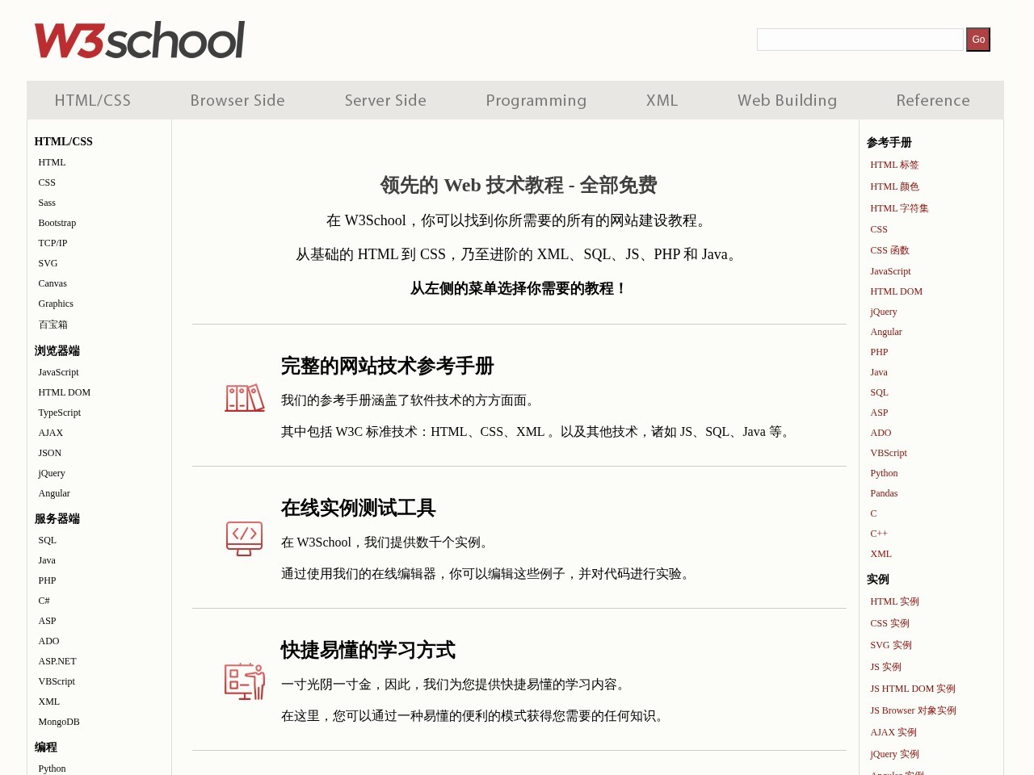
Task: Click the monitor code icon beside 在线实例测试工具
Action: [x=245, y=538]
